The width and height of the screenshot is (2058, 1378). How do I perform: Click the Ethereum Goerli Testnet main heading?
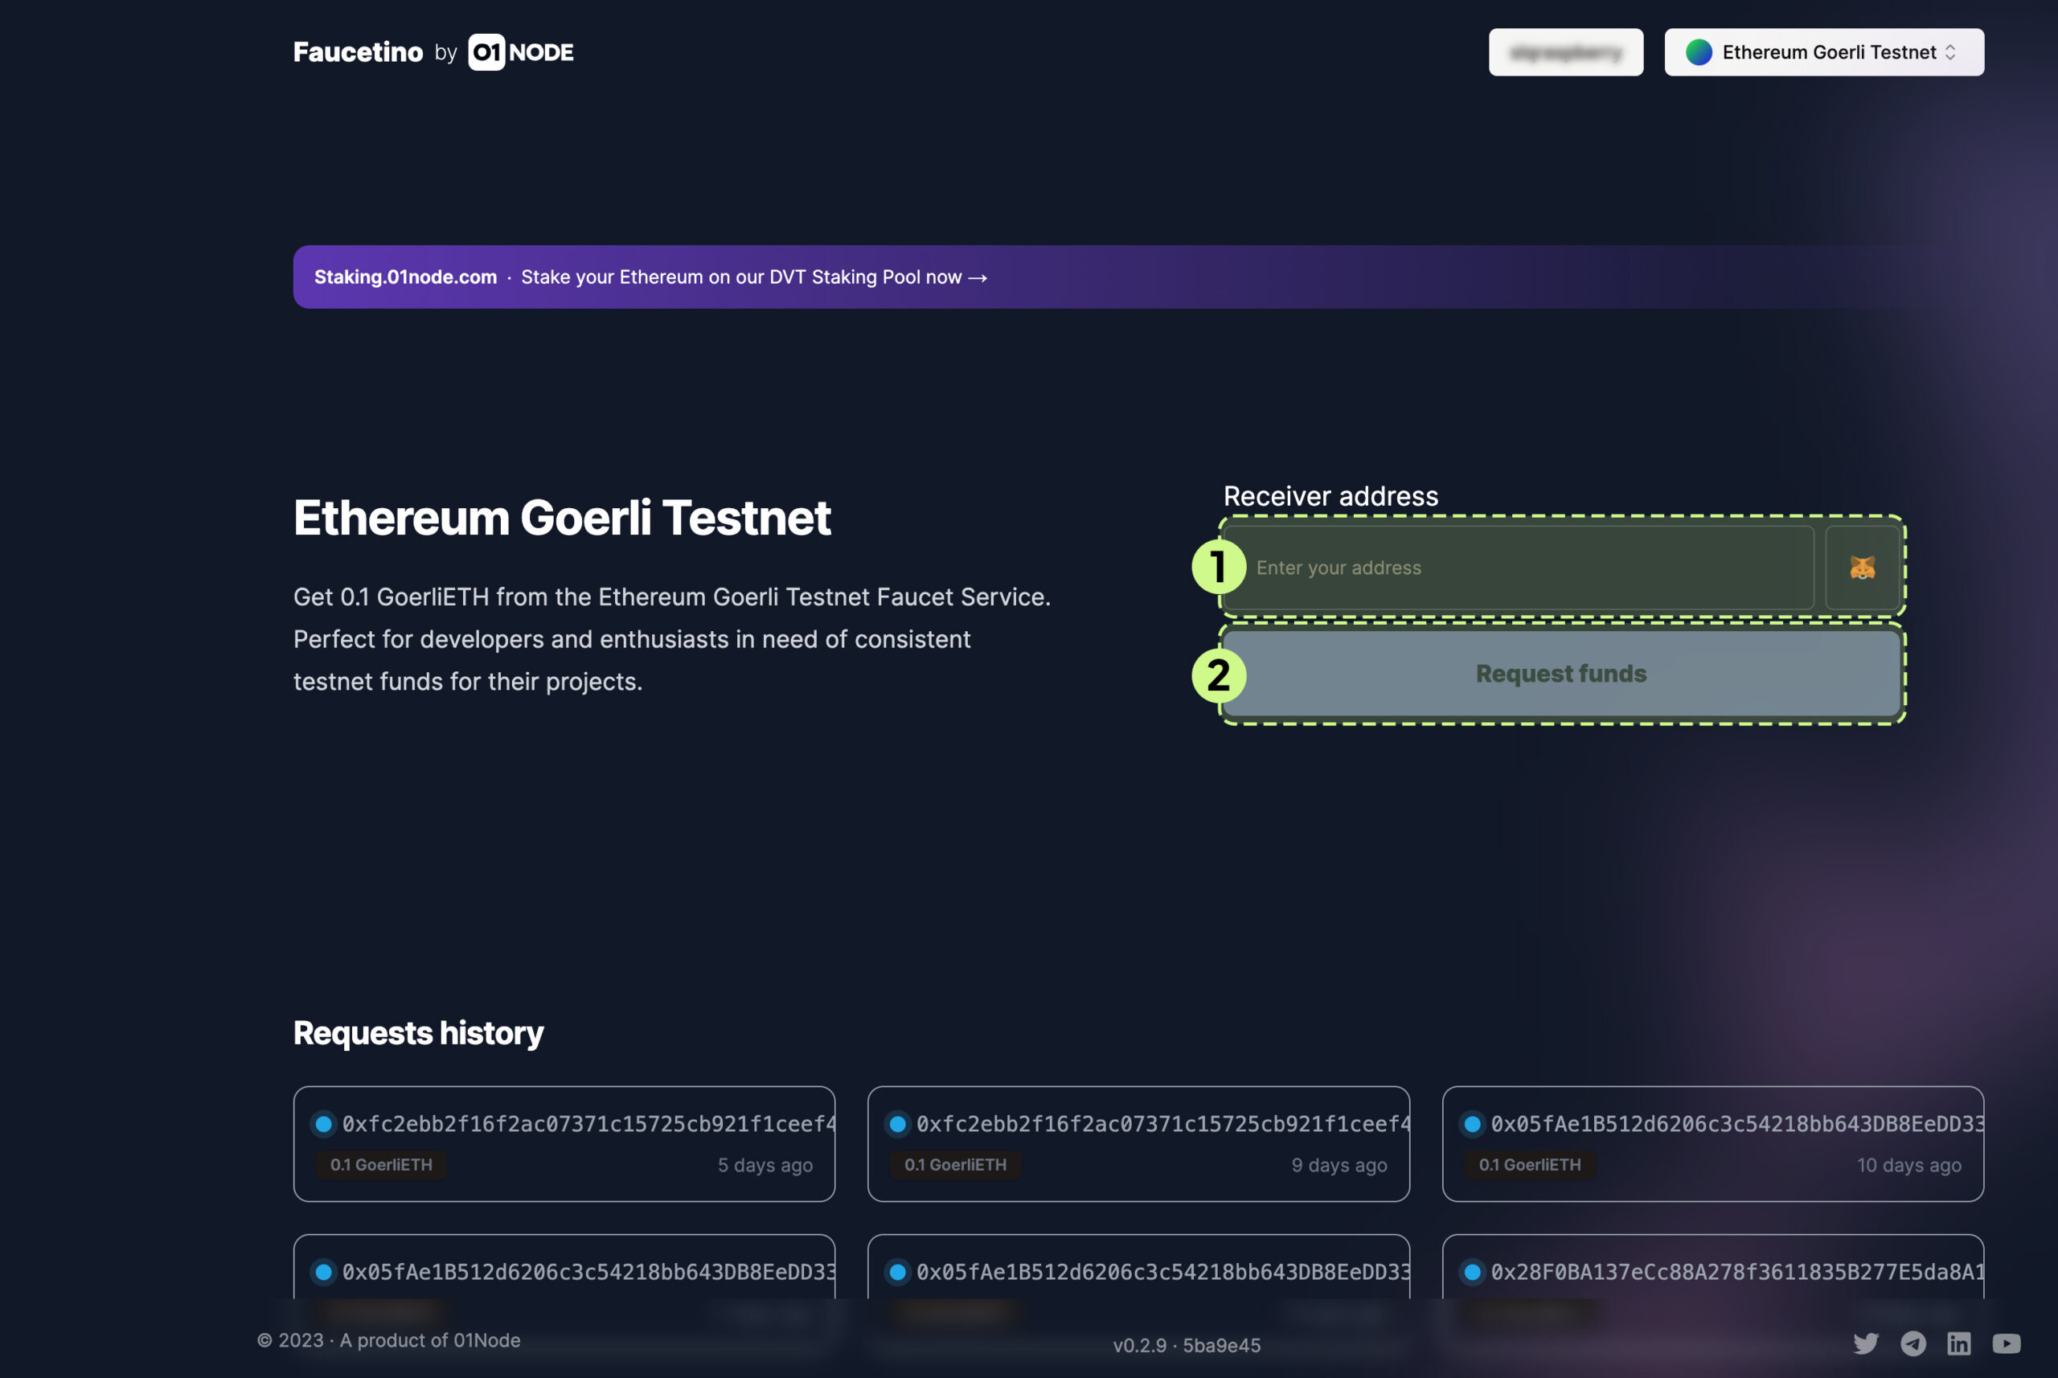(563, 517)
